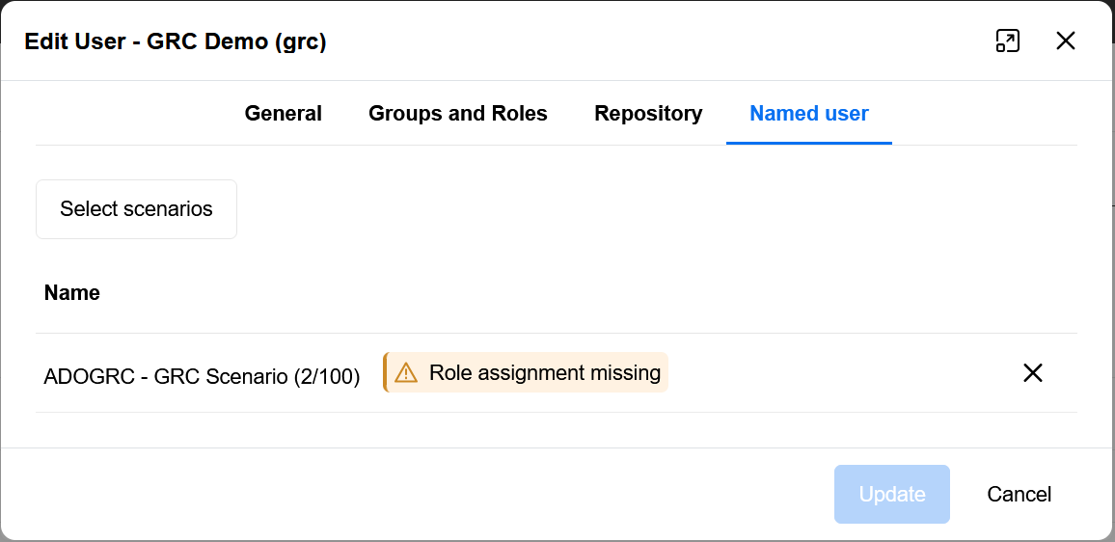1115x542 pixels.
Task: Go to the Repository tab
Action: pyautogui.click(x=648, y=114)
